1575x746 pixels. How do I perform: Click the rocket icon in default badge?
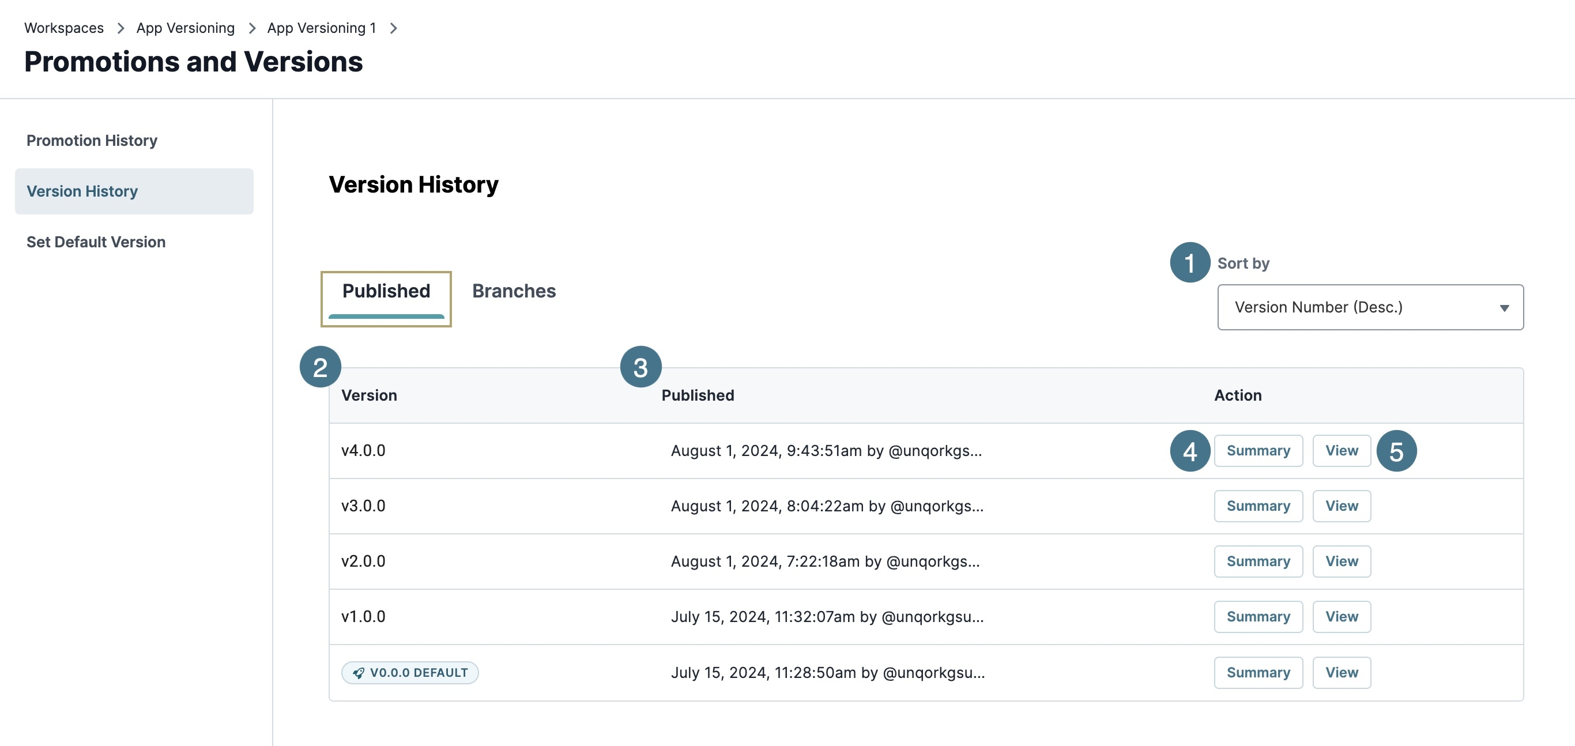pos(358,673)
